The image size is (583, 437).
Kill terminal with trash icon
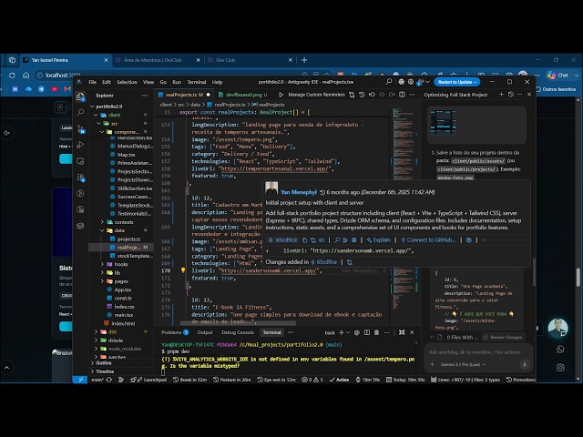pyautogui.click(x=376, y=332)
